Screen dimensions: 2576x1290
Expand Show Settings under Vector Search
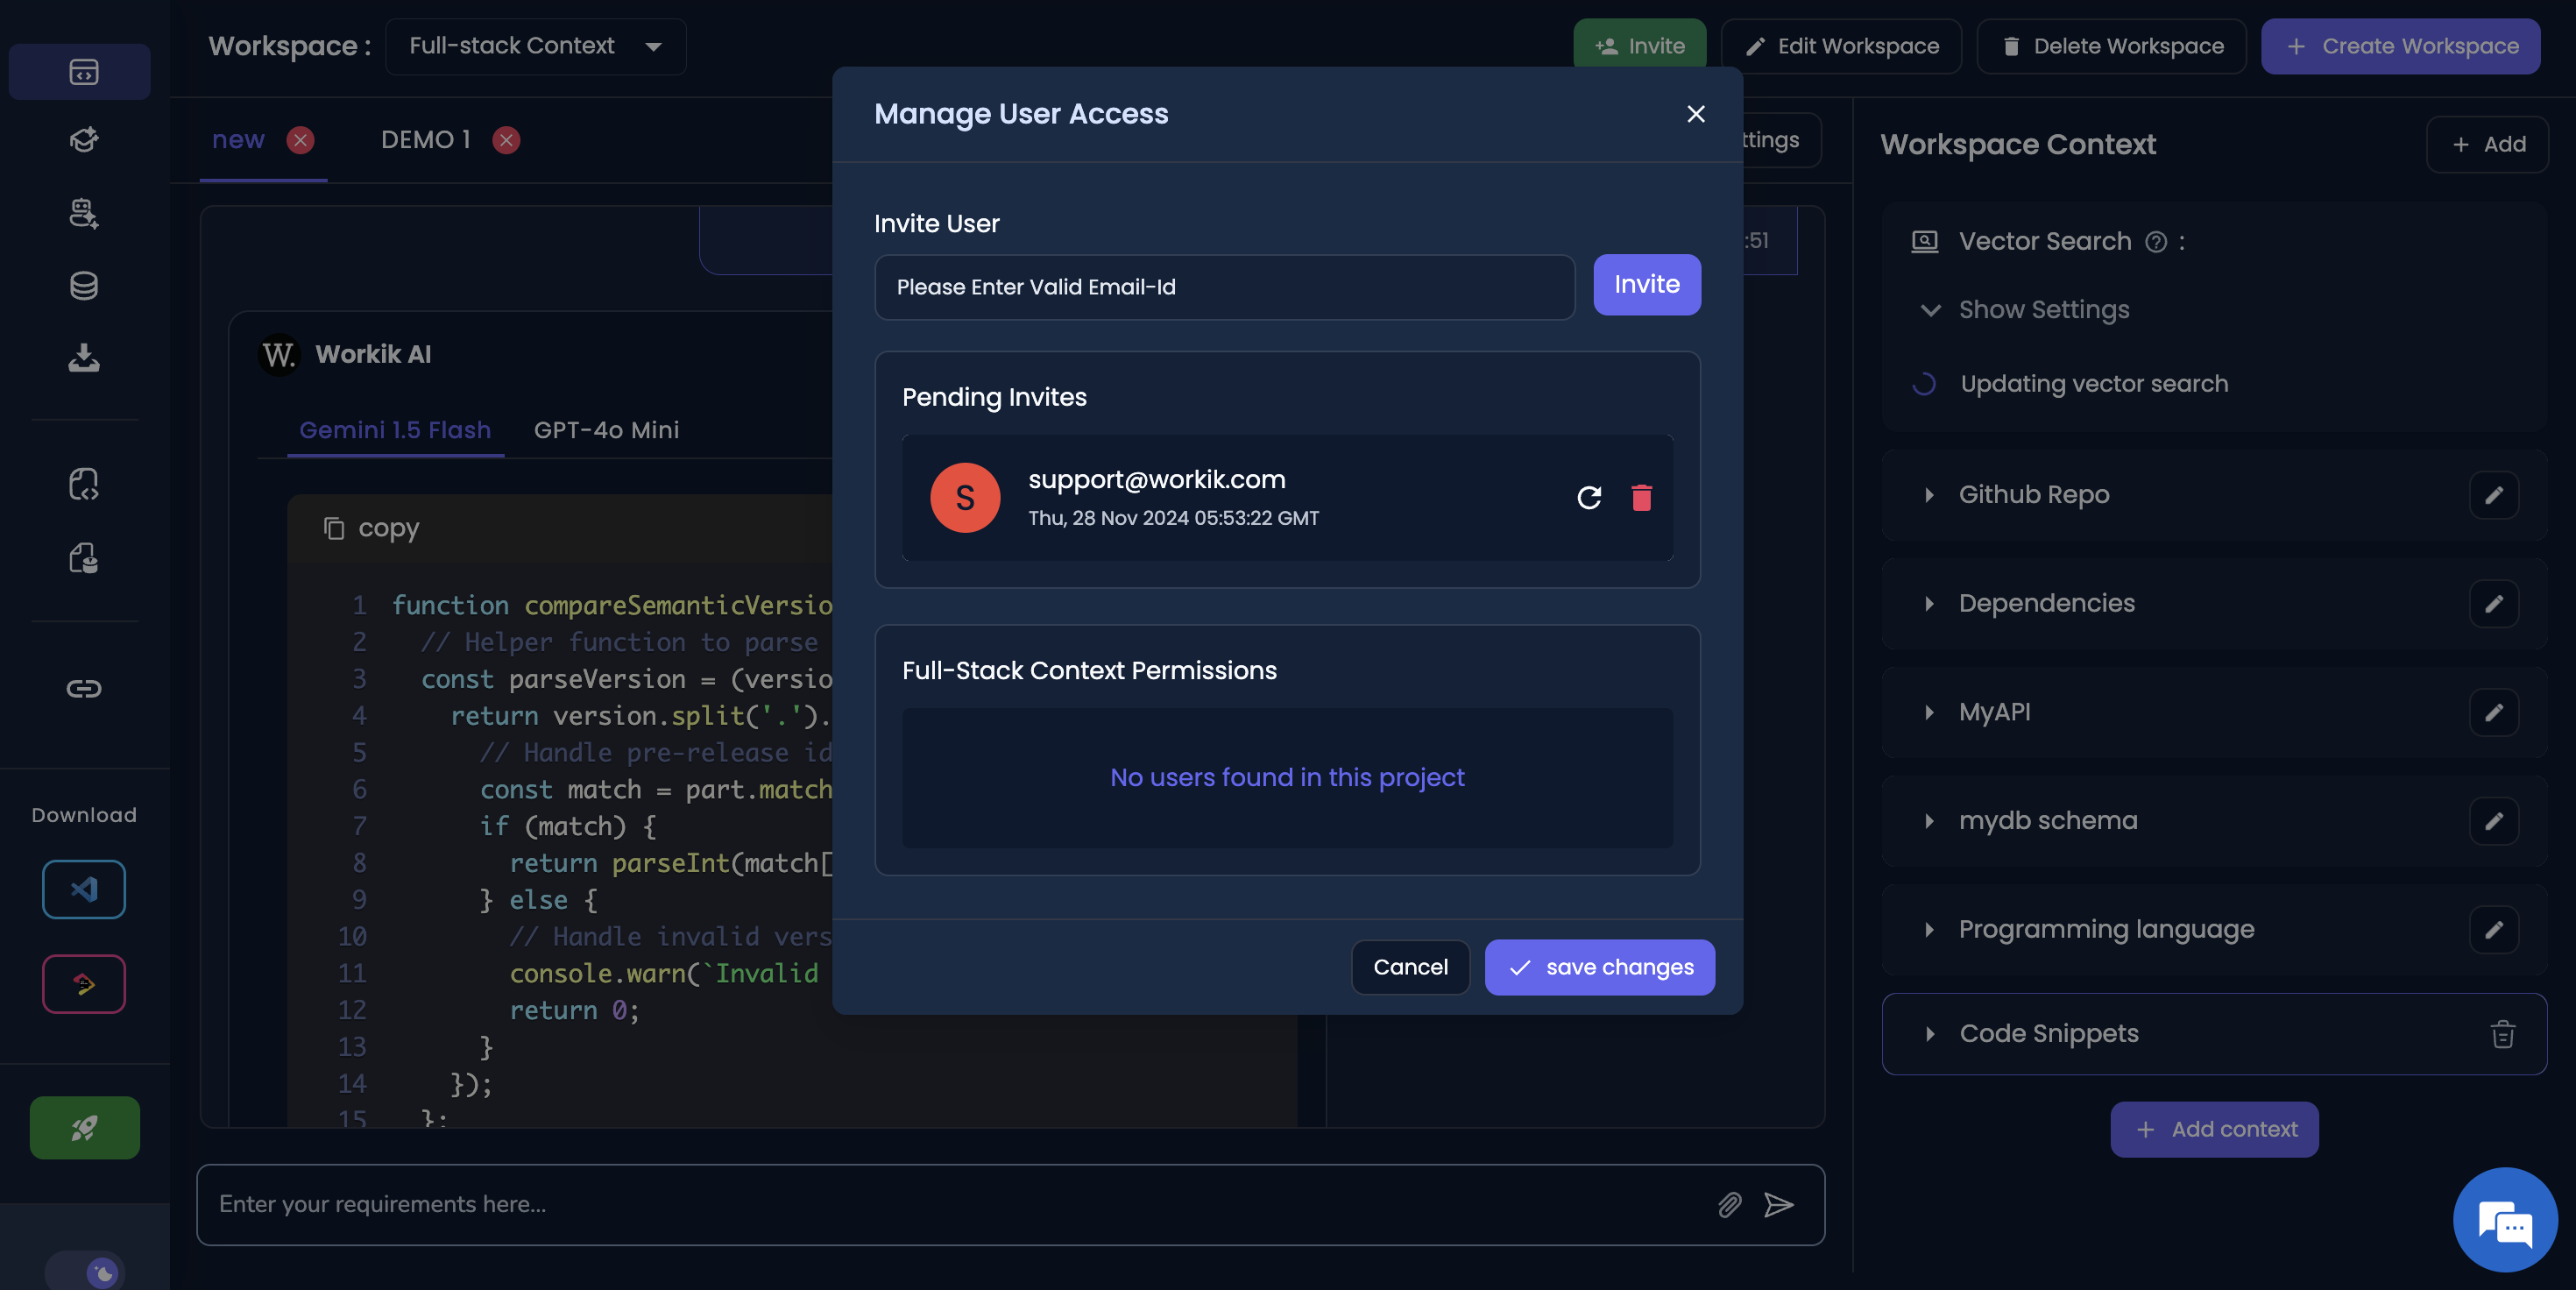click(x=2025, y=310)
